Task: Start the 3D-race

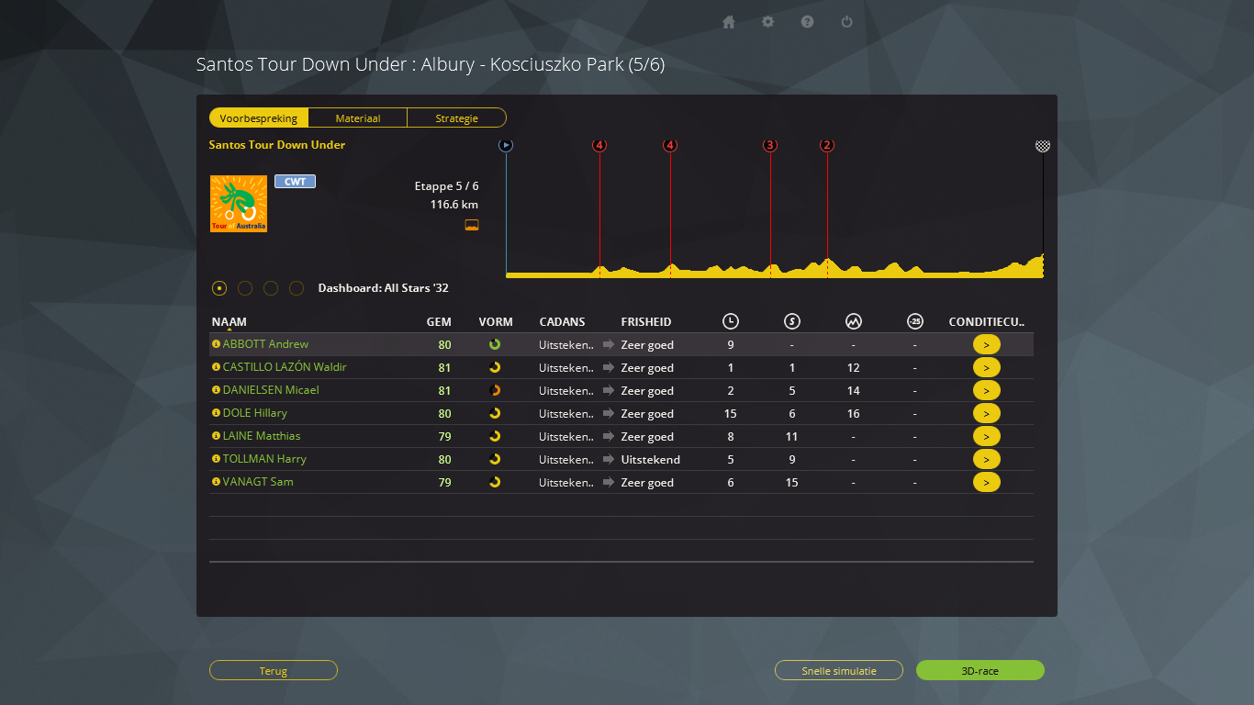Action: click(980, 671)
